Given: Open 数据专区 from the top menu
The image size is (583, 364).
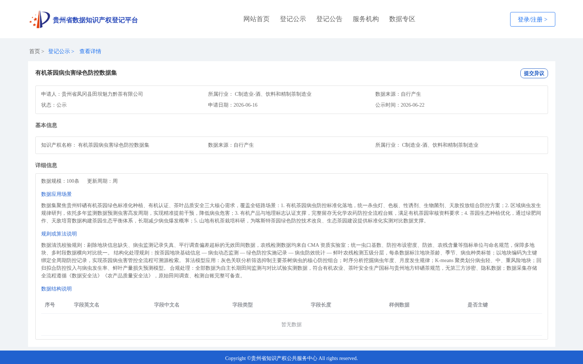Looking at the screenshot, I should [402, 19].
